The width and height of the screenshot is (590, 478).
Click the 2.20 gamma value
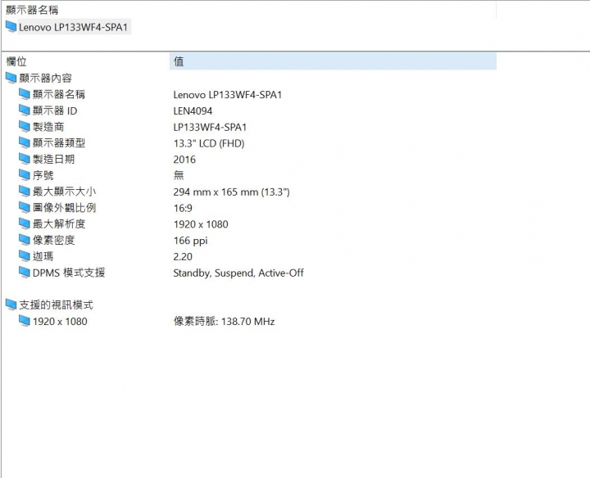coord(183,256)
